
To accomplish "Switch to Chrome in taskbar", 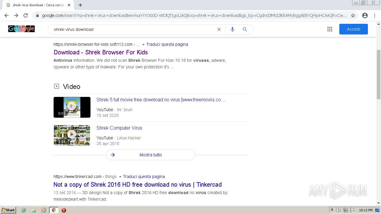I will [x=54, y=210].
